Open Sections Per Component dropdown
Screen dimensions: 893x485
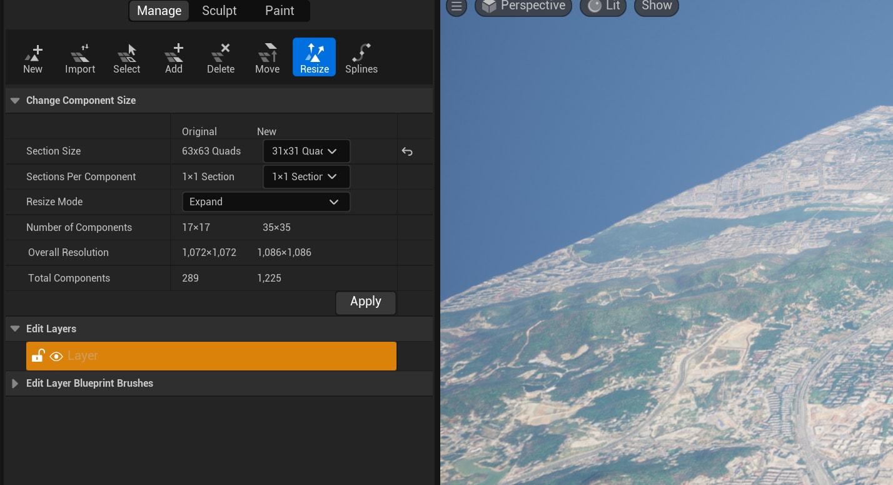click(306, 176)
